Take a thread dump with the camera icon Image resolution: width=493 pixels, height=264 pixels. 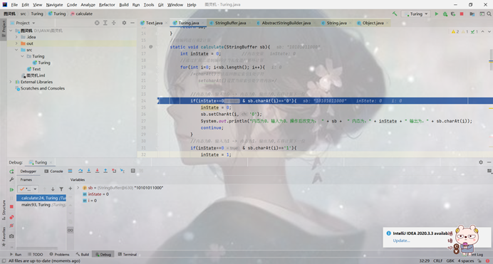tap(11, 236)
